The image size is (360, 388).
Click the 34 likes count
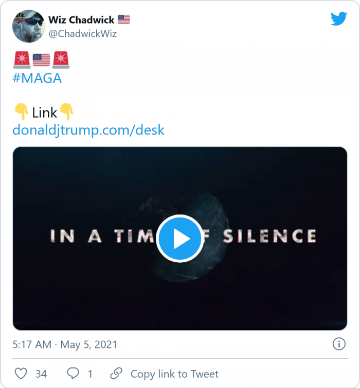pos(41,374)
